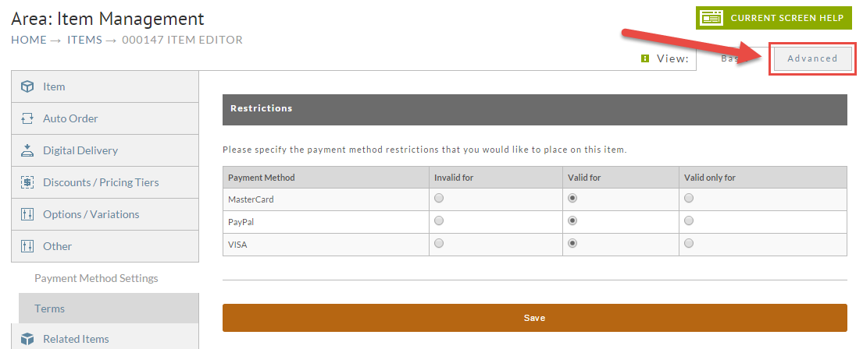This screenshot has height=349, width=863.
Task: Click the Related Items boxes icon
Action: pos(27,339)
